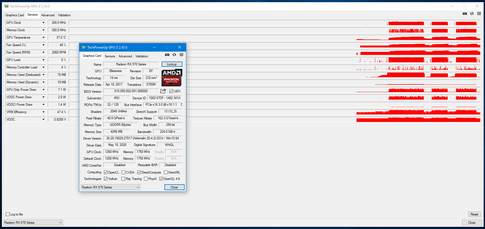Switch to Advanced tab in Sensors window
The image size is (485, 229).
tap(48, 15)
